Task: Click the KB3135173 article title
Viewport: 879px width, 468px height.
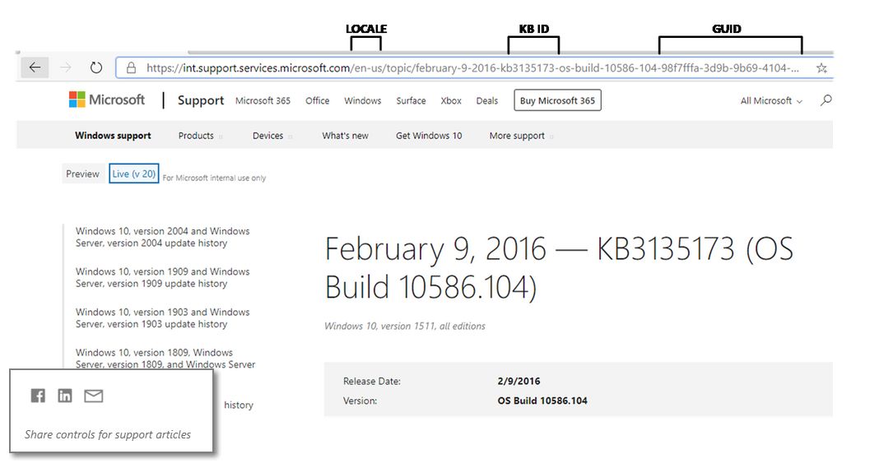Action: (x=559, y=267)
